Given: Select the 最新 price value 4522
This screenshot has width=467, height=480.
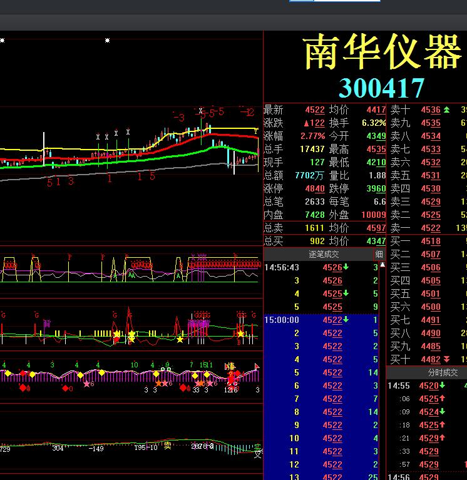Looking at the screenshot, I should click(315, 110).
